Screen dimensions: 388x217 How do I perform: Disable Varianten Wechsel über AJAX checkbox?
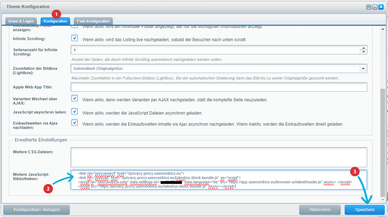coord(75,98)
